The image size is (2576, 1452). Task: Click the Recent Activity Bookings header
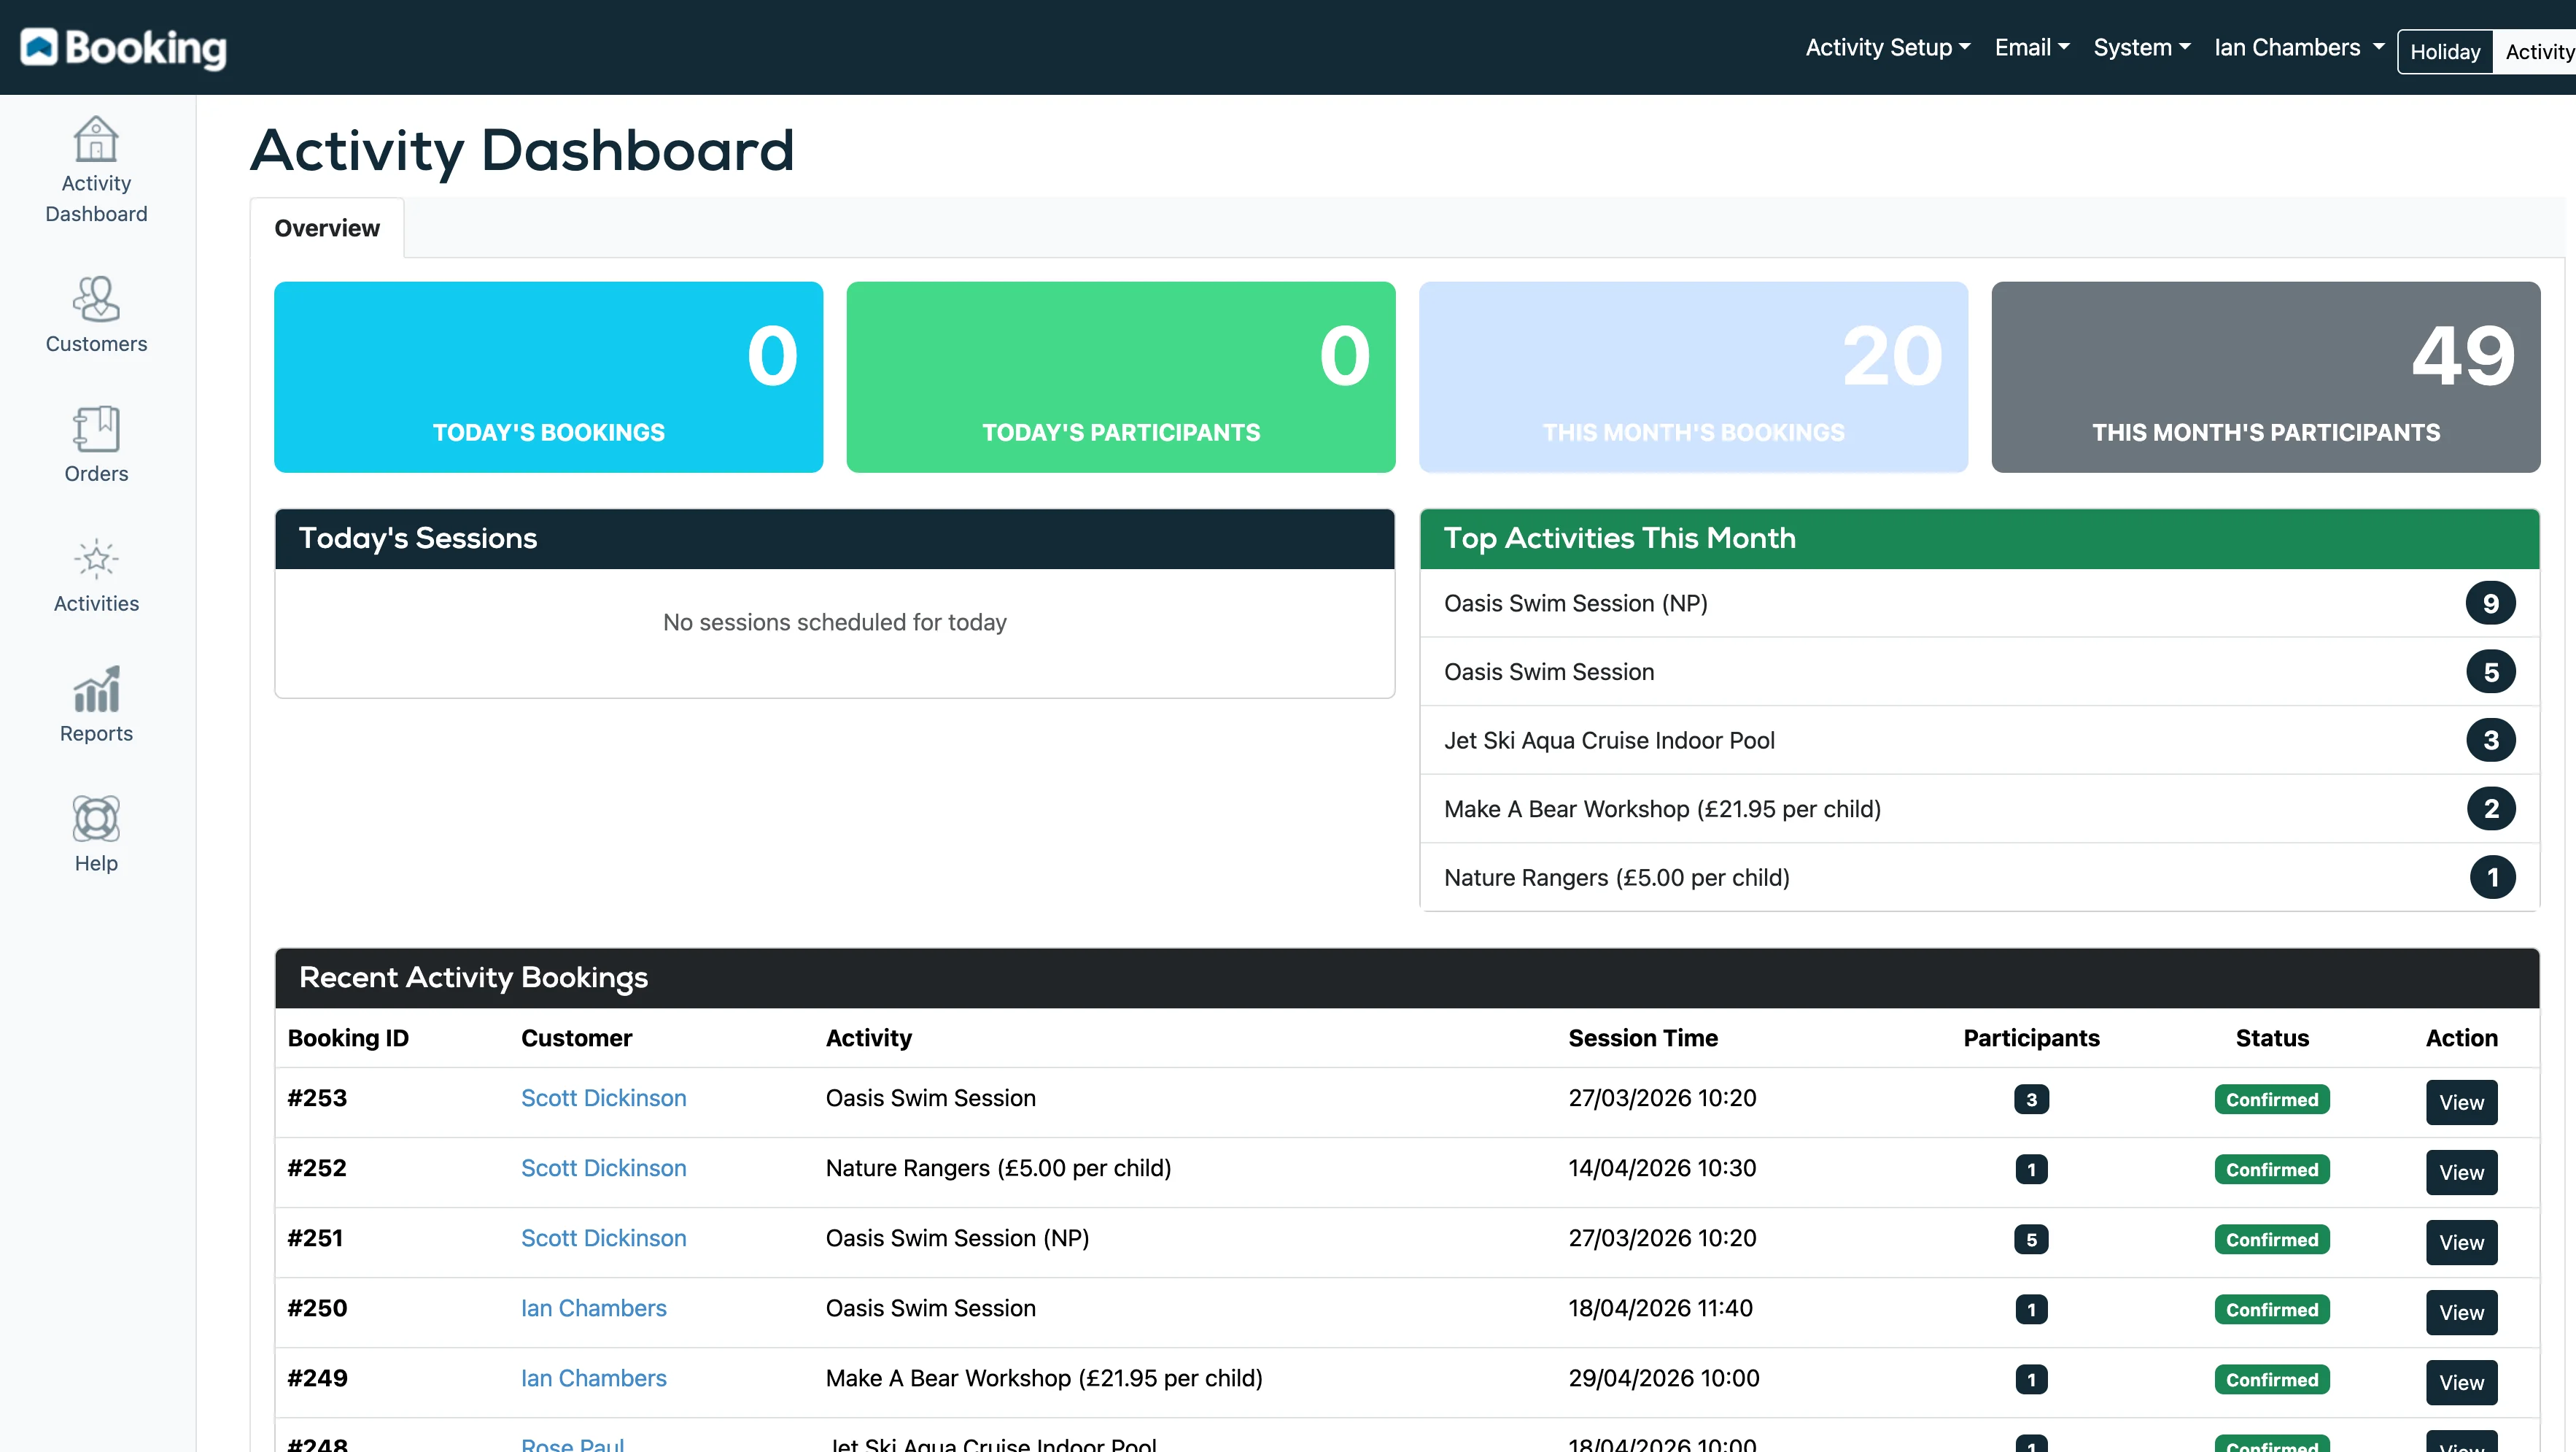pos(1407,978)
